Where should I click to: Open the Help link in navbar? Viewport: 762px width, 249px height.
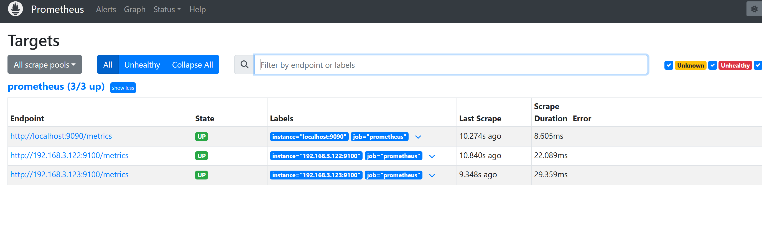(x=197, y=9)
